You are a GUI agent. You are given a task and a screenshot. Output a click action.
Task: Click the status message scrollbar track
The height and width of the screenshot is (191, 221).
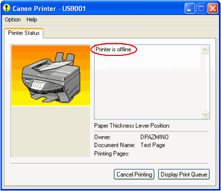pyautogui.click(x=205, y=82)
